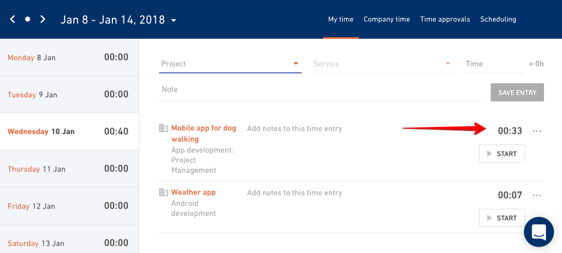Open the Service dropdown

[382, 64]
